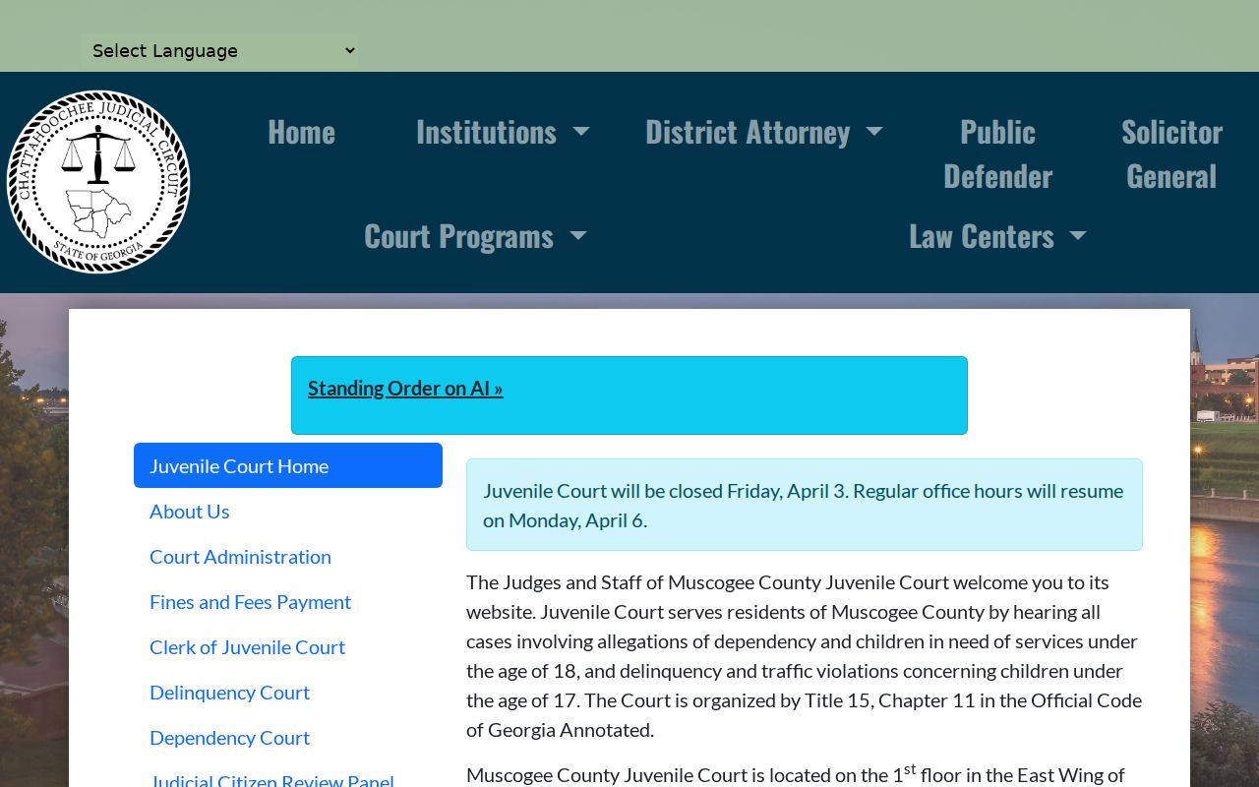Open the Standing Order on AI link
Viewport: 1259px width, 787px height.
tap(405, 388)
